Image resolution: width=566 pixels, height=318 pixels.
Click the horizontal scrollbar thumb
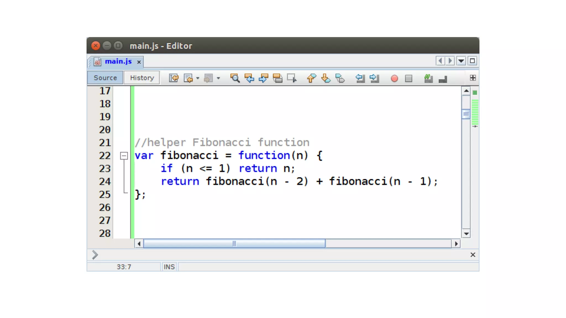click(234, 243)
